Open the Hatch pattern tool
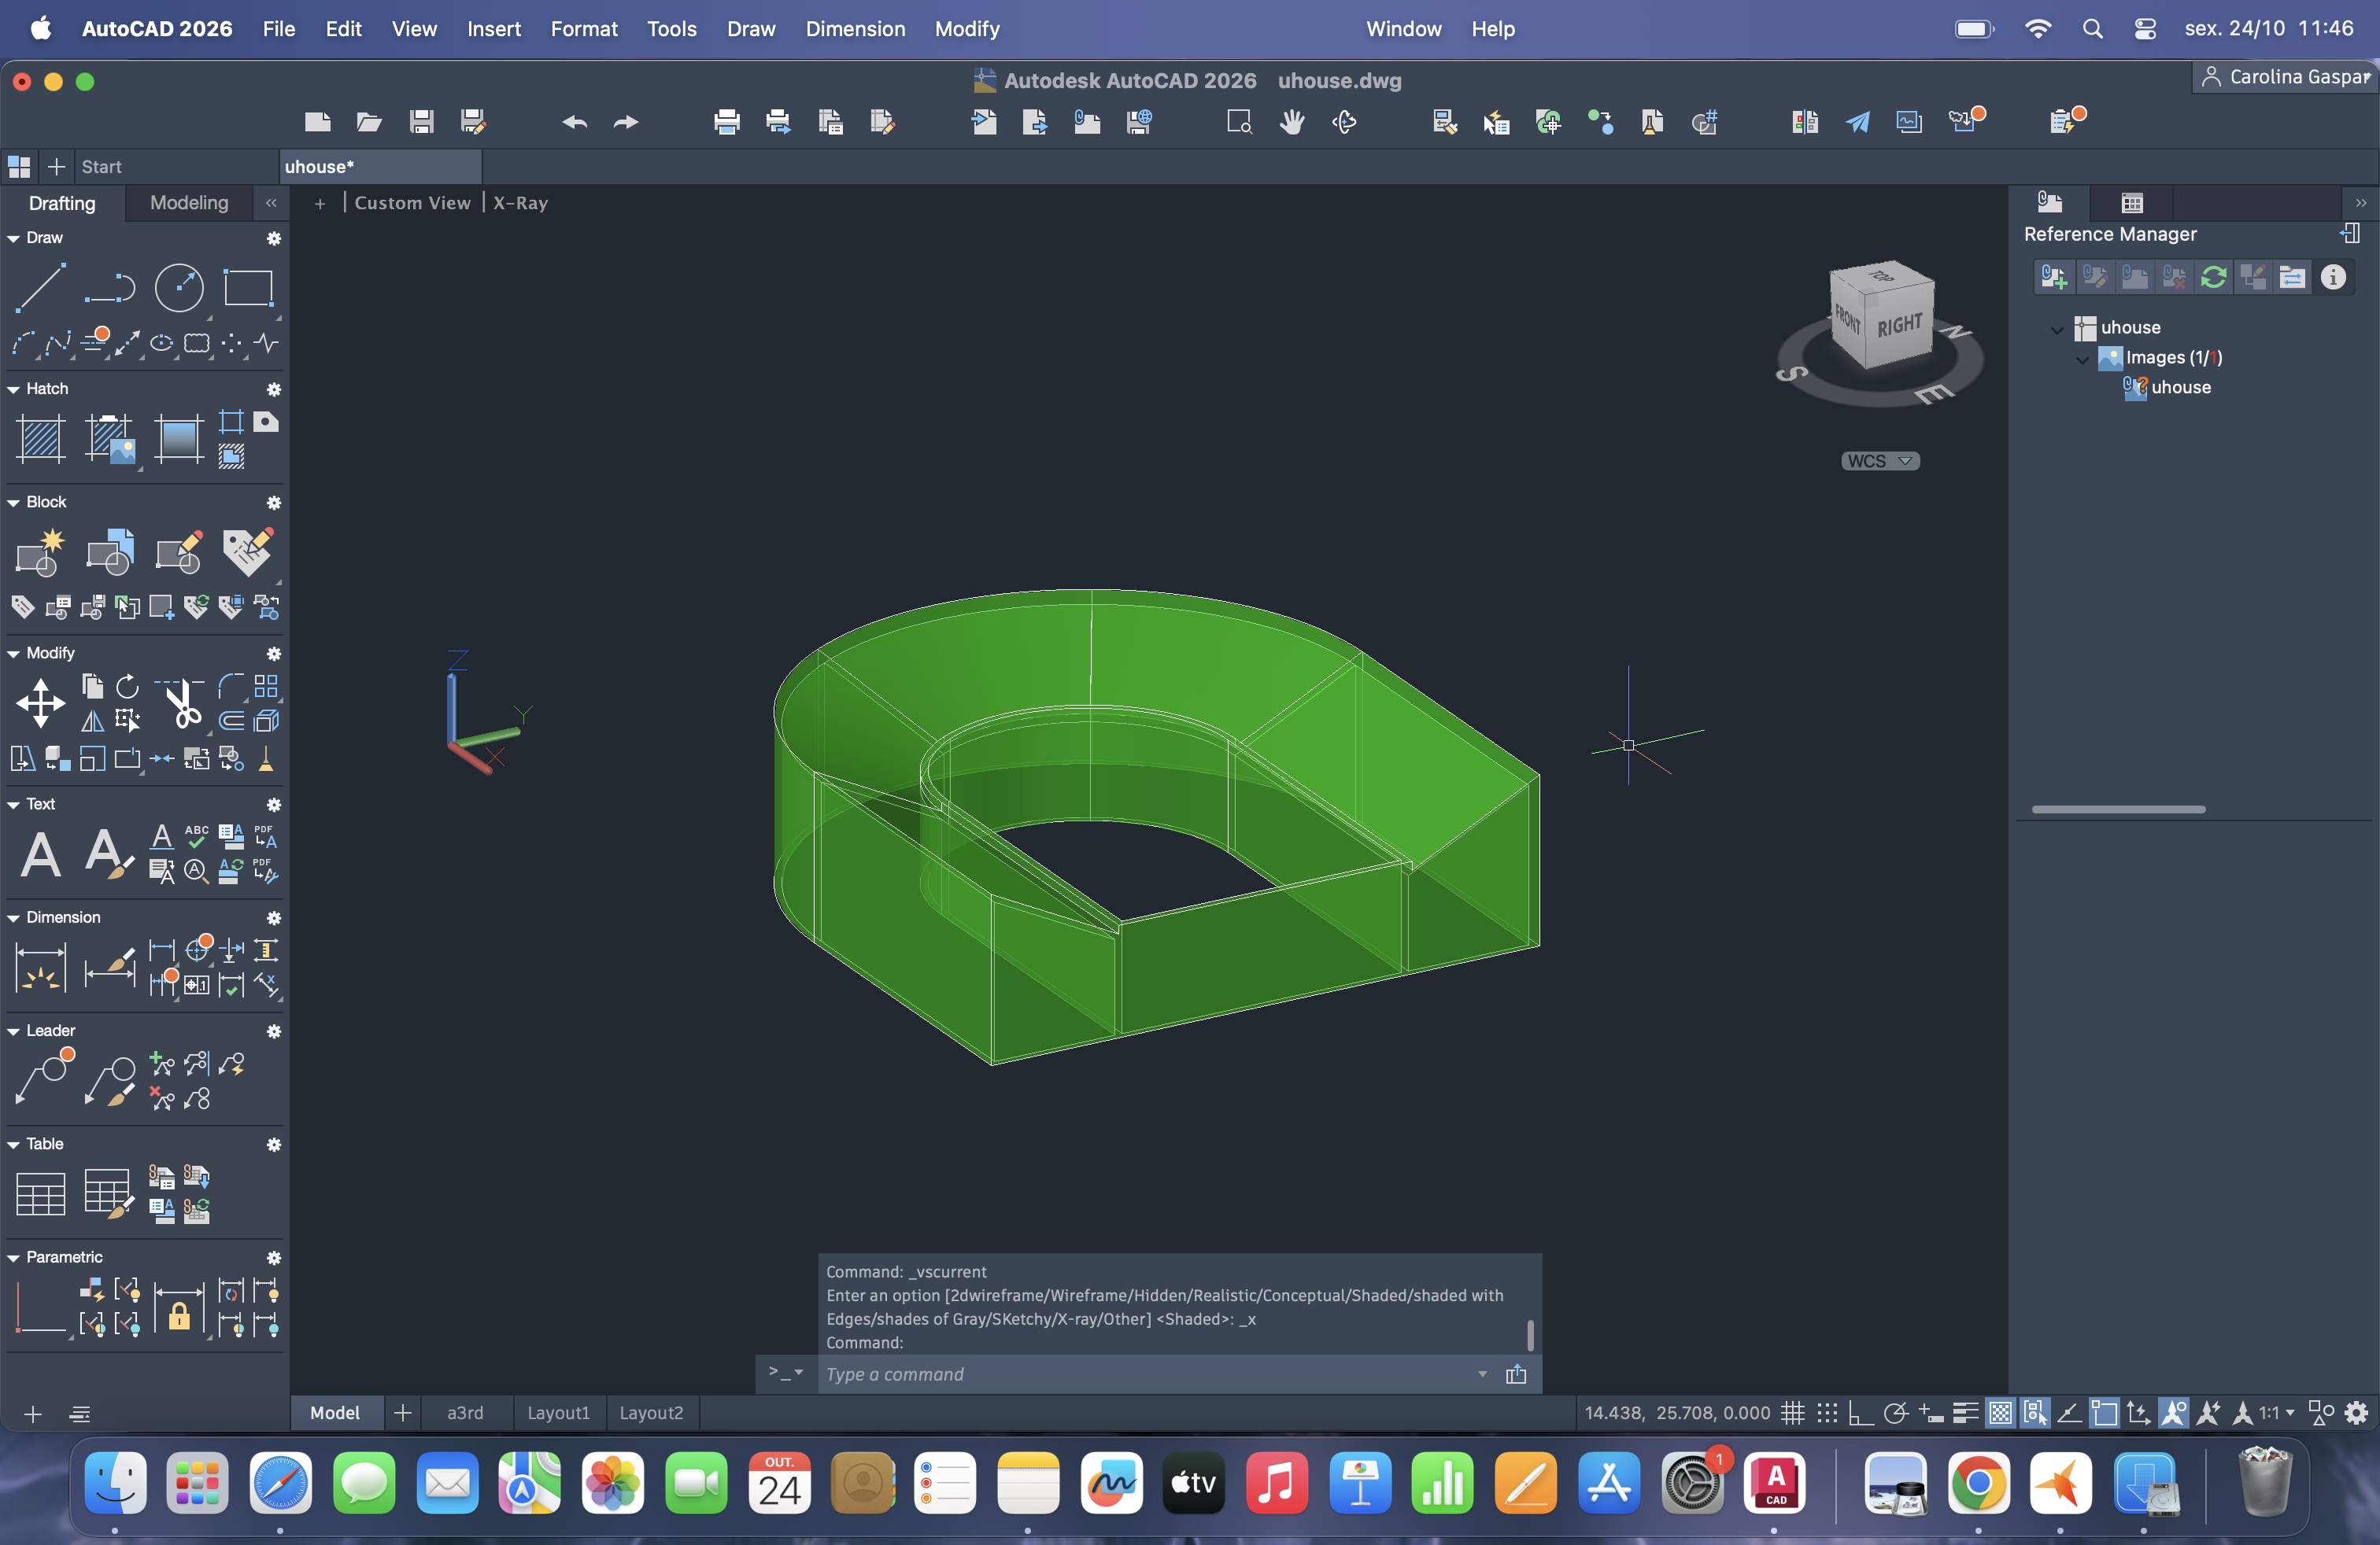The width and height of the screenshot is (2380, 1545). [40, 439]
